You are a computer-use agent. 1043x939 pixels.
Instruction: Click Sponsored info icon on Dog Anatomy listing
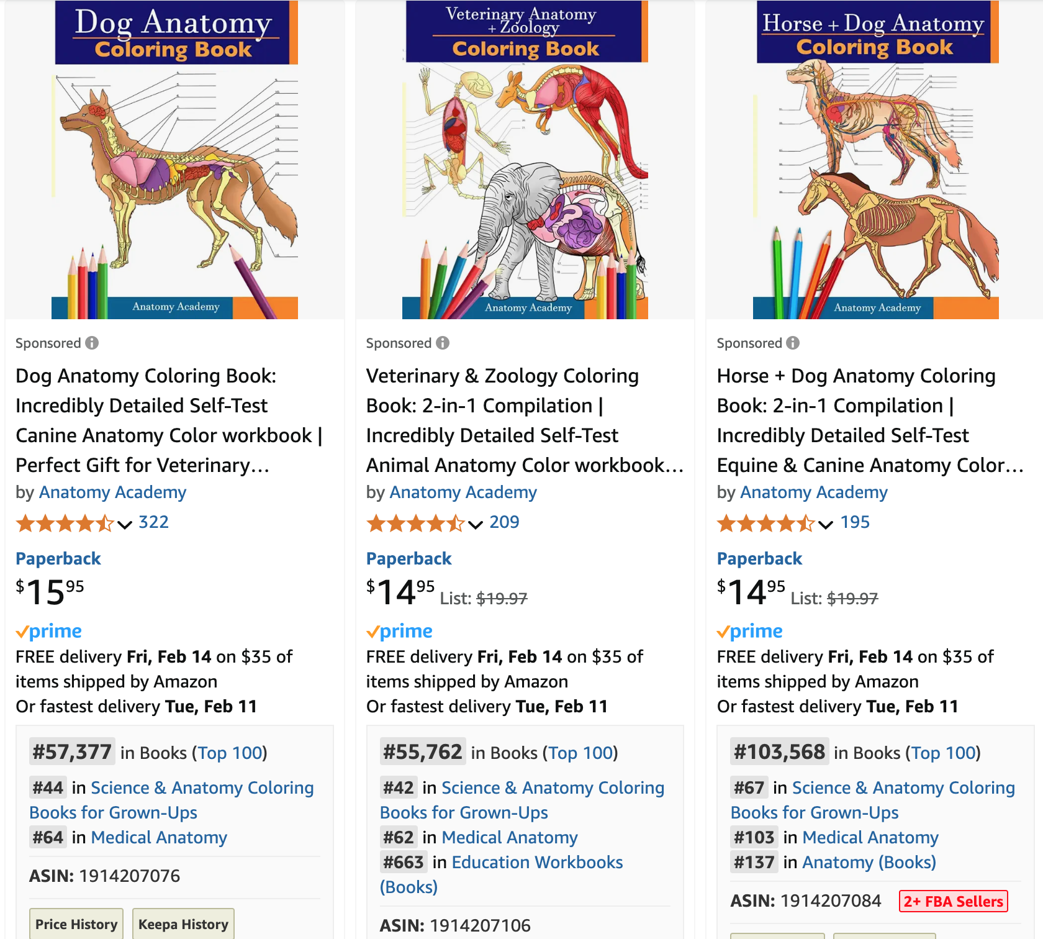tap(92, 343)
